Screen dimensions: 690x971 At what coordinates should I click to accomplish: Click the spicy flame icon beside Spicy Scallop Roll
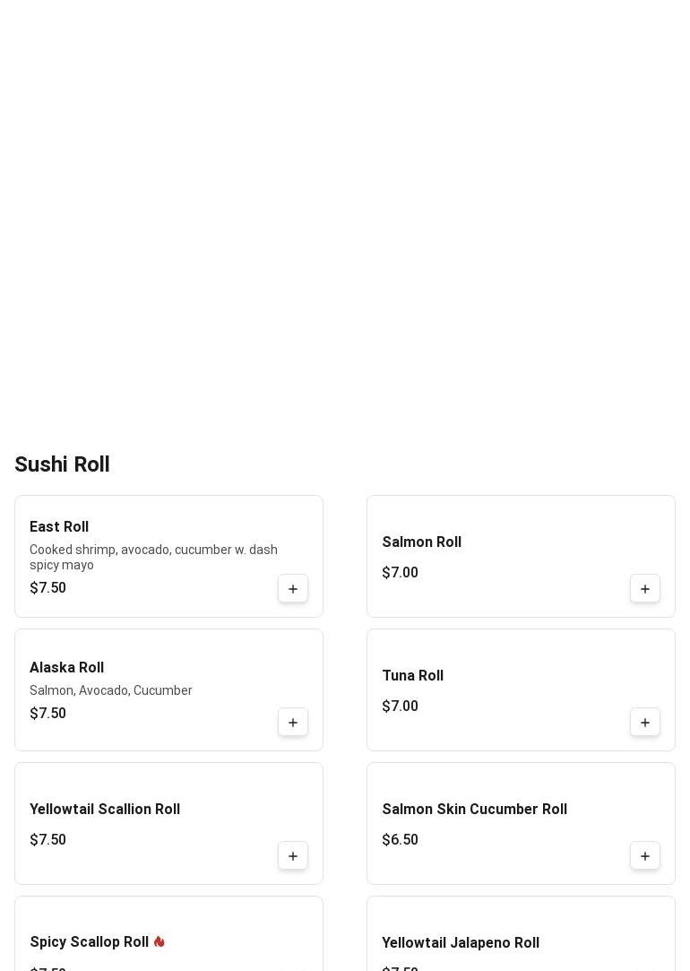point(160,941)
